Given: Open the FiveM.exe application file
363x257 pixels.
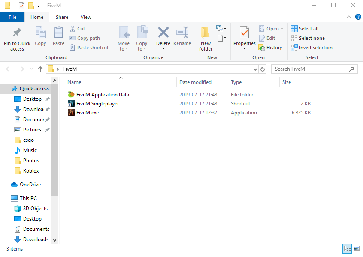Looking at the screenshot, I should click(x=88, y=113).
